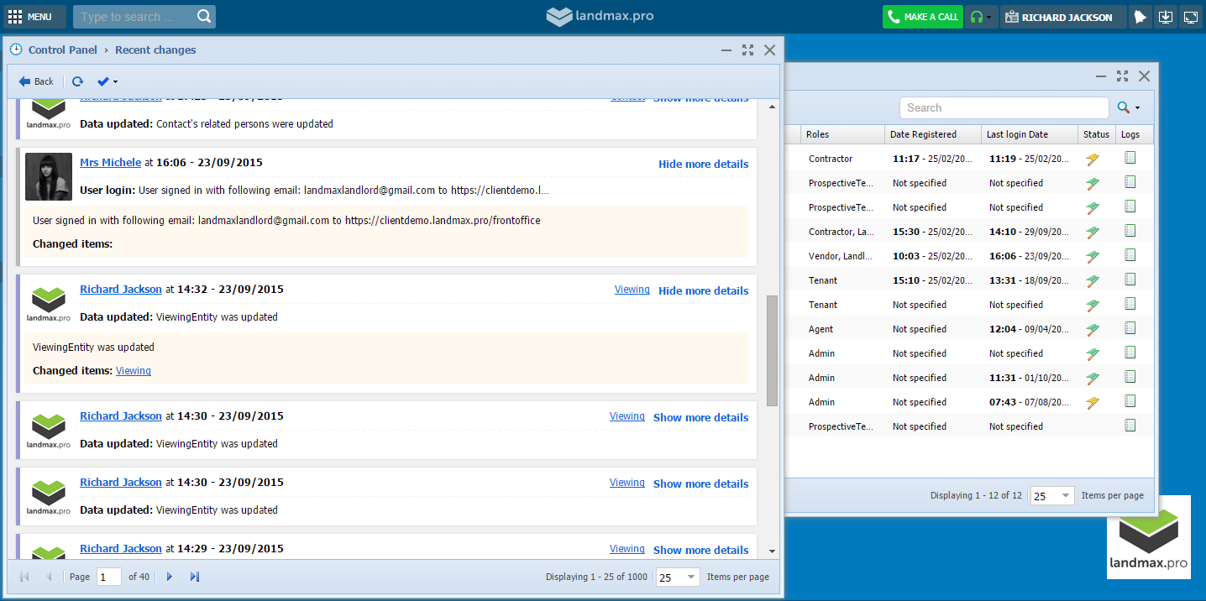The image size is (1206, 601).
Task: Open the Mrs Michele user link
Action: tap(110, 163)
